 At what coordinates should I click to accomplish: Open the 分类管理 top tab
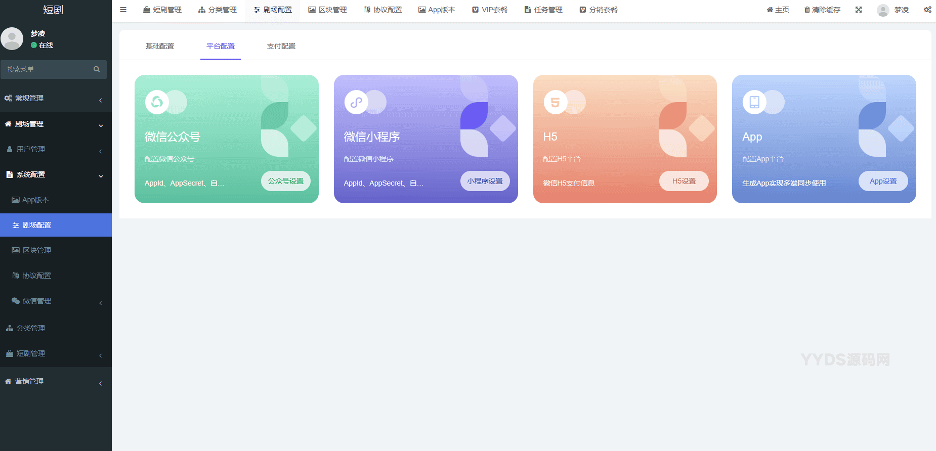[x=218, y=10]
